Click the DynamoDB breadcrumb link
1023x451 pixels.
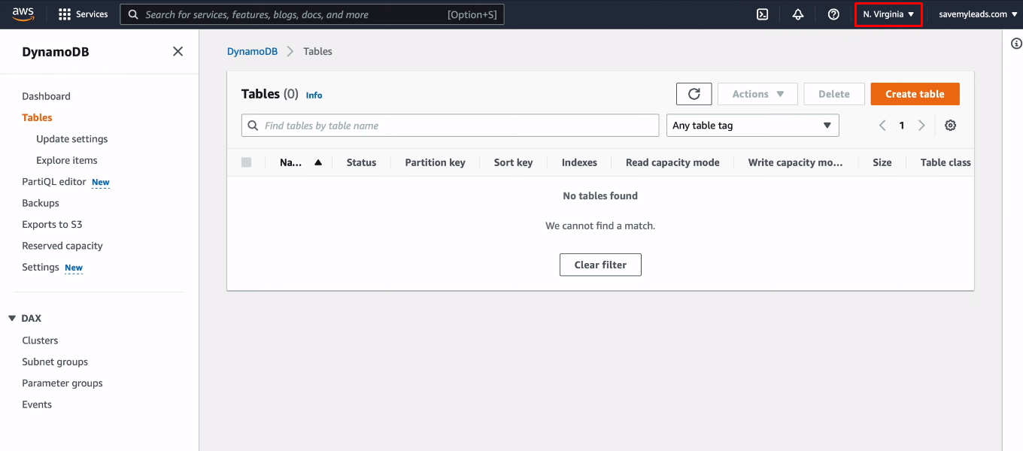[252, 51]
